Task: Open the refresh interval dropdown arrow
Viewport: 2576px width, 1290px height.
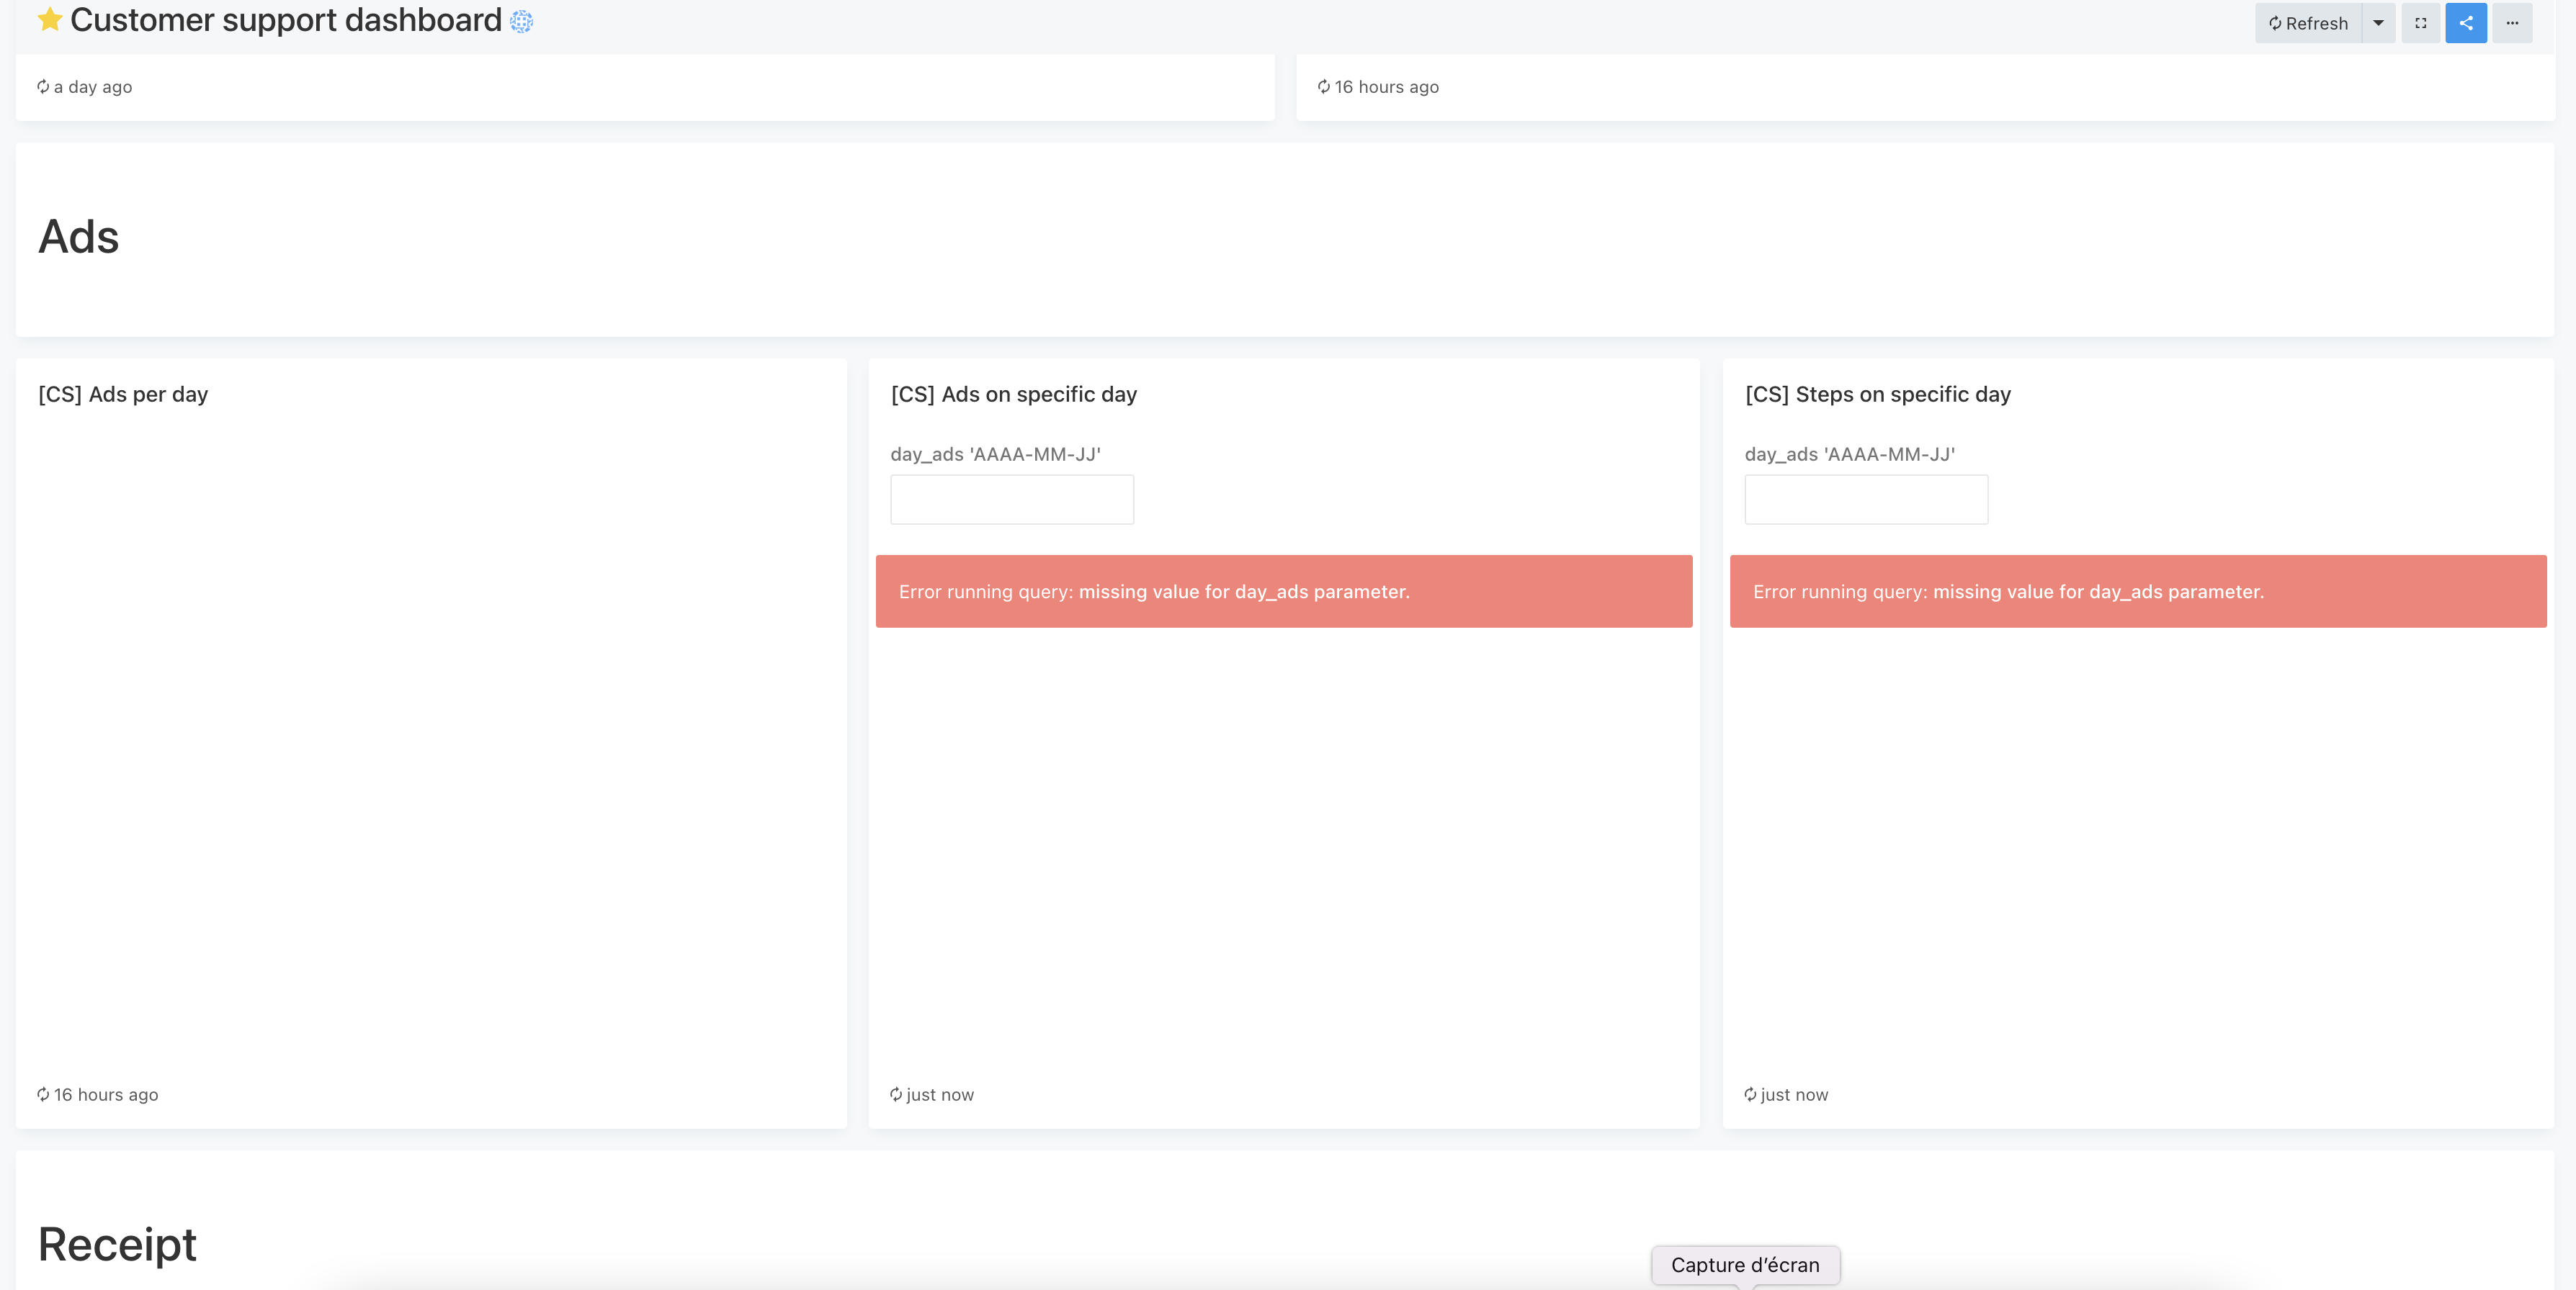Action: [x=2378, y=23]
